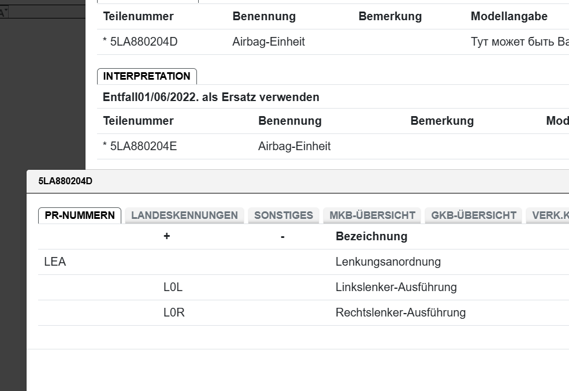Click the plus column header
This screenshot has width=569, height=391.
166,236
